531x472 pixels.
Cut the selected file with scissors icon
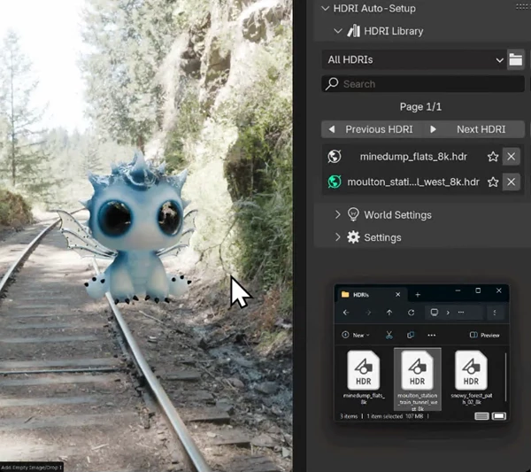(x=389, y=335)
